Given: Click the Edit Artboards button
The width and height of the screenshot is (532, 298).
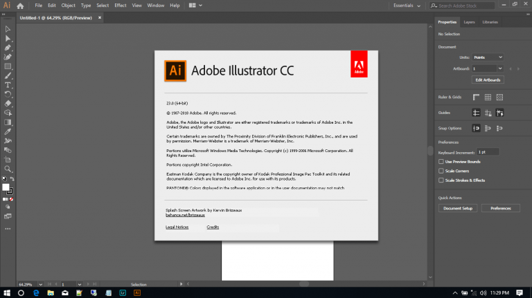Looking at the screenshot, I should coord(488,80).
